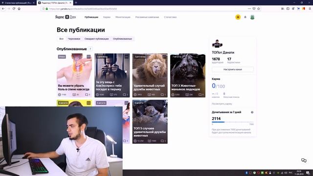Open page actions ellipsis in address bar

click(249, 9)
